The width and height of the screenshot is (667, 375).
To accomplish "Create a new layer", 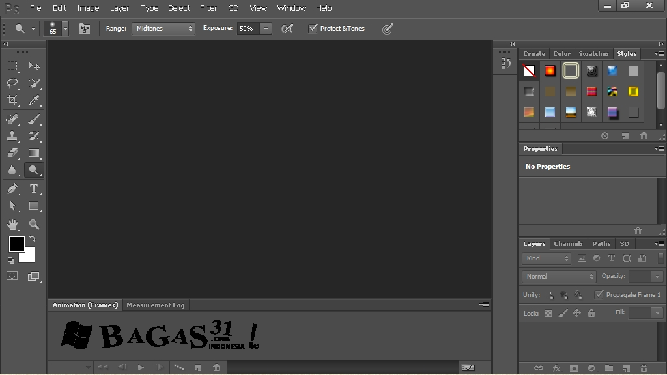I will (x=626, y=368).
